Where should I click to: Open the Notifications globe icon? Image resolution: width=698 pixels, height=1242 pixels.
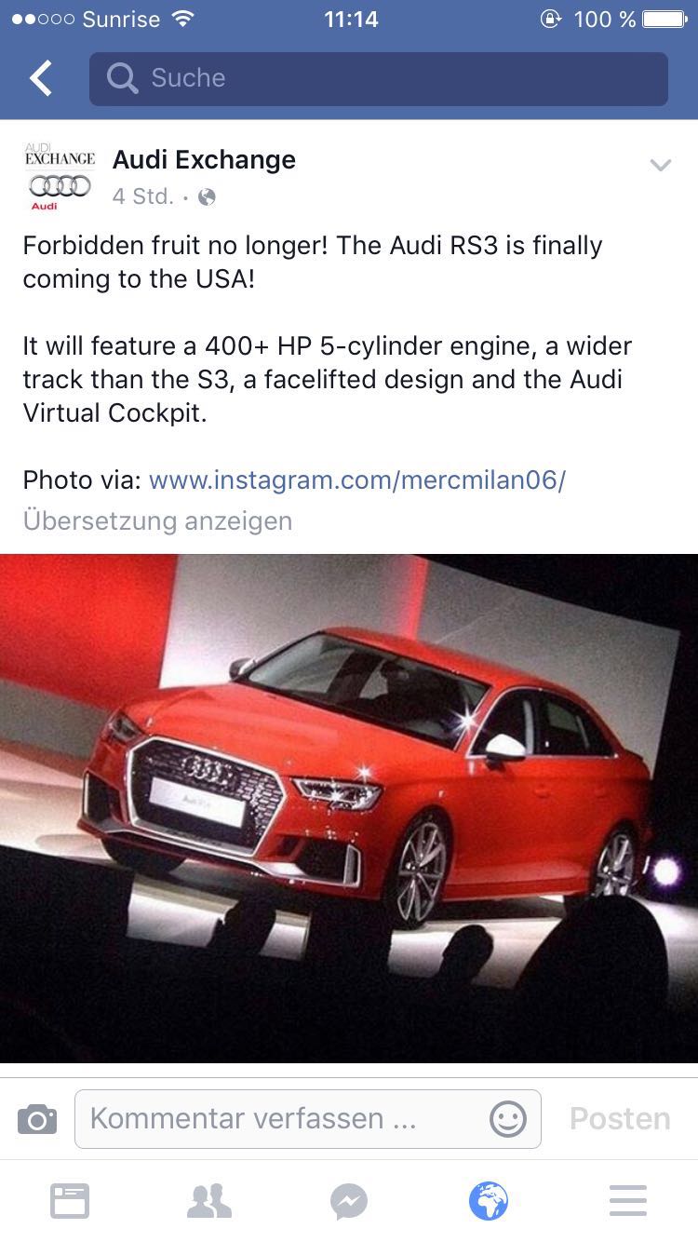click(489, 1201)
